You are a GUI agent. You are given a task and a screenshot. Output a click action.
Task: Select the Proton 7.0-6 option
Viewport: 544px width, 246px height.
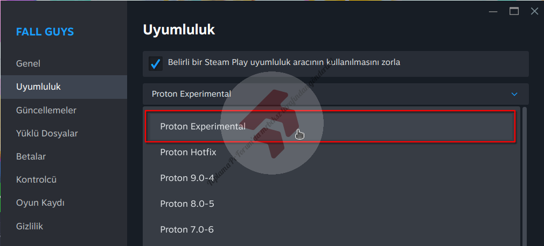(187, 229)
